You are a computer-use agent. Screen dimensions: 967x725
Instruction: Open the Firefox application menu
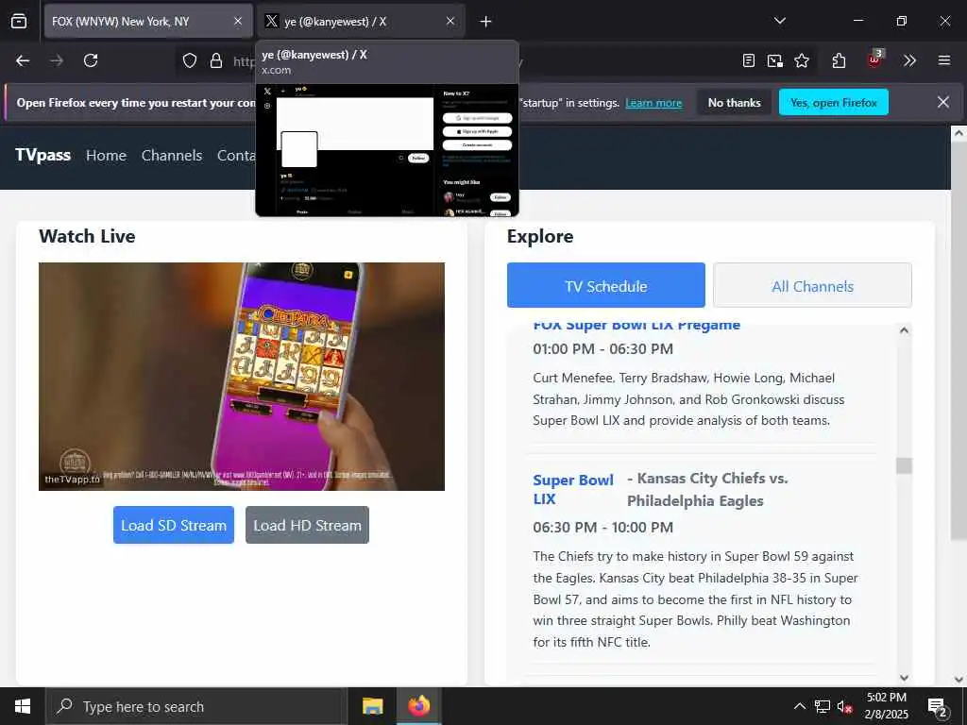(944, 60)
